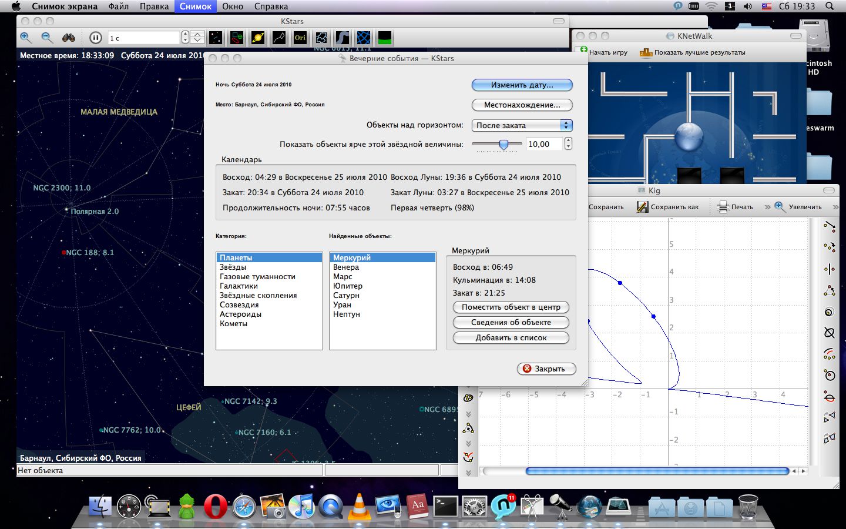The image size is (846, 529).
Task: Open the 'Окно' menu in menu bar
Action: 233,6
